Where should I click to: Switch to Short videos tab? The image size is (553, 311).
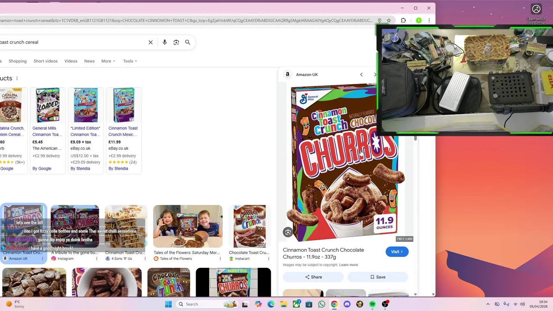pos(45,61)
